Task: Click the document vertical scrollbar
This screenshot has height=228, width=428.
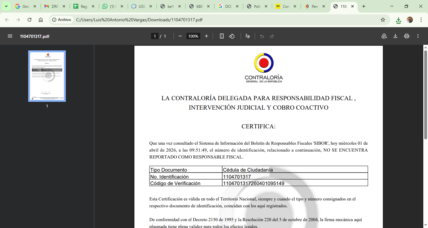Action: point(425,94)
